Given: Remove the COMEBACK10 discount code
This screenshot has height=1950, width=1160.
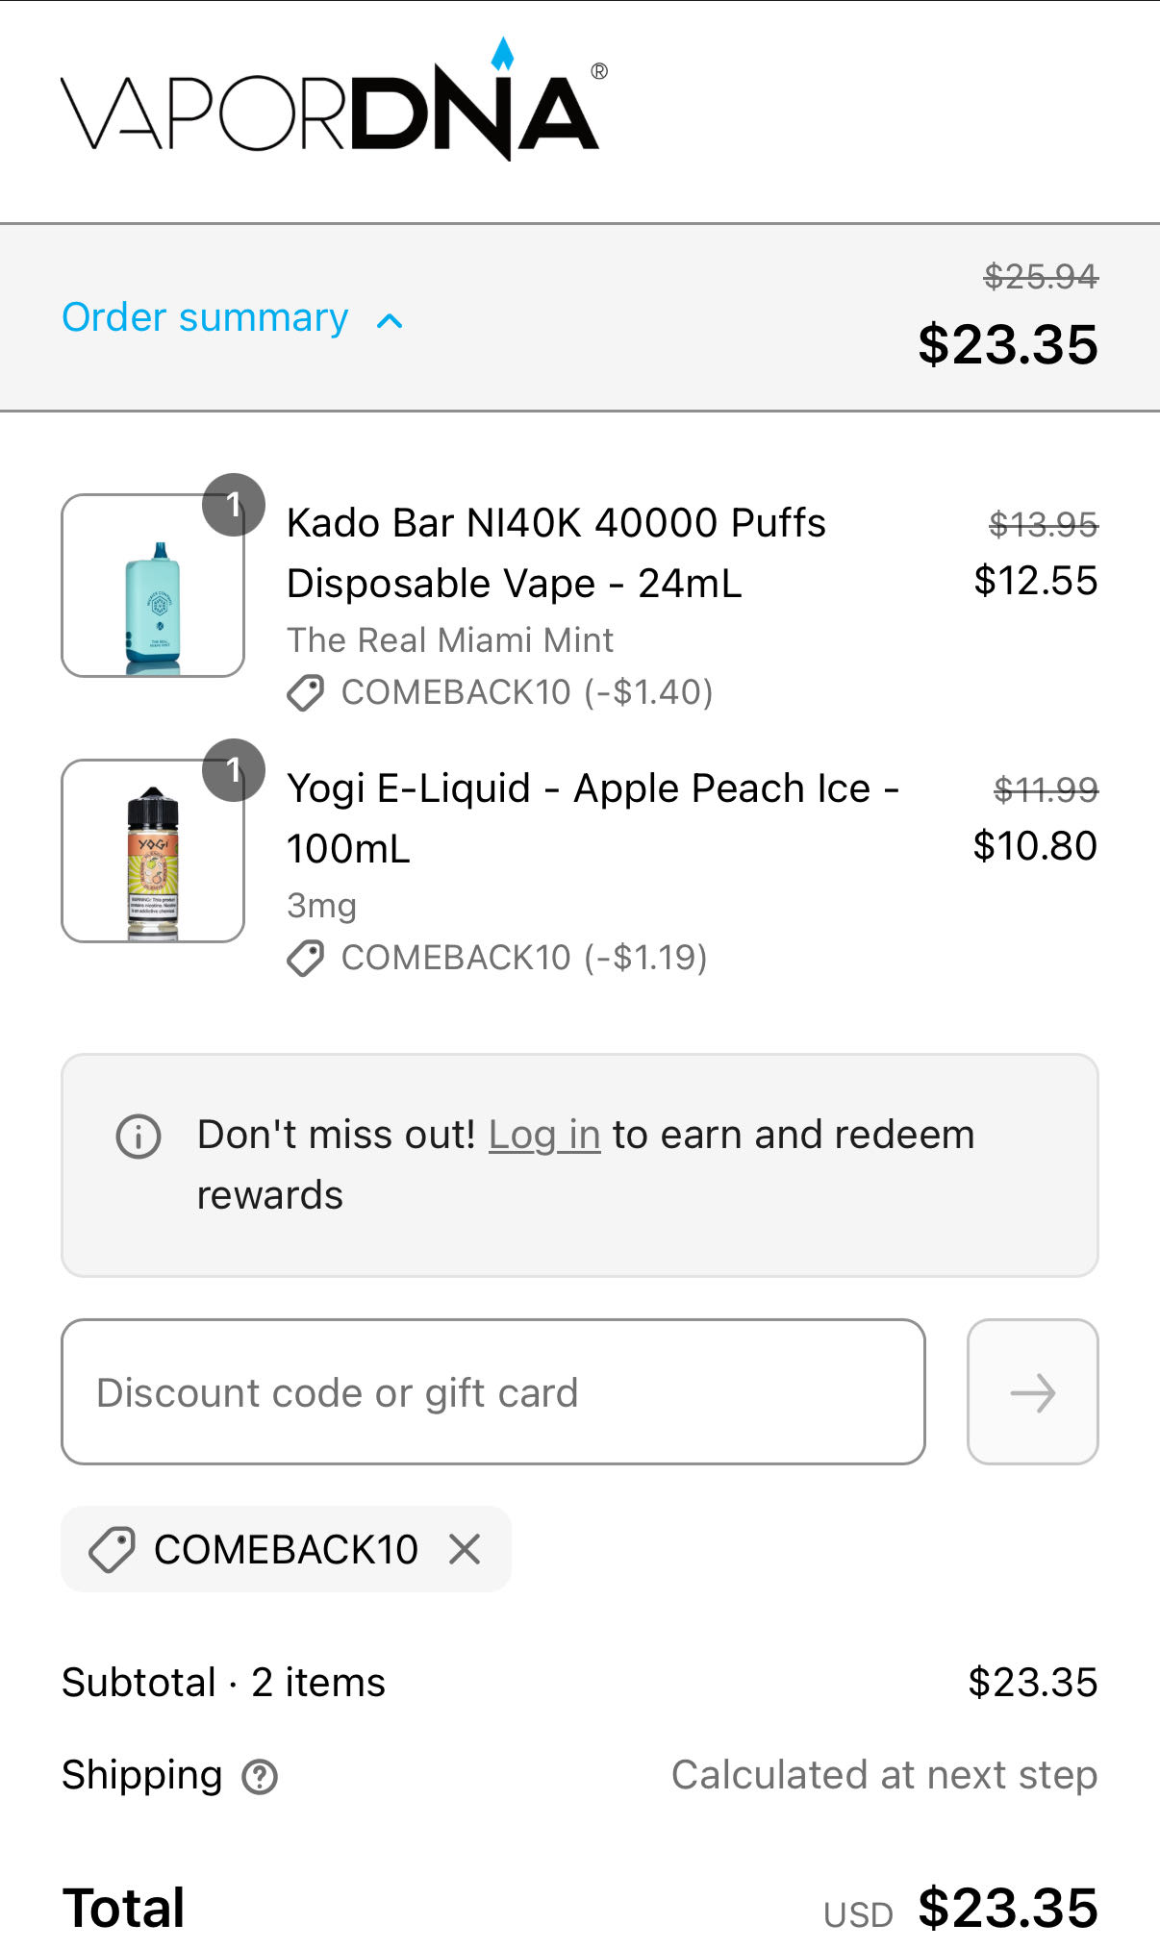Looking at the screenshot, I should click(x=465, y=1549).
